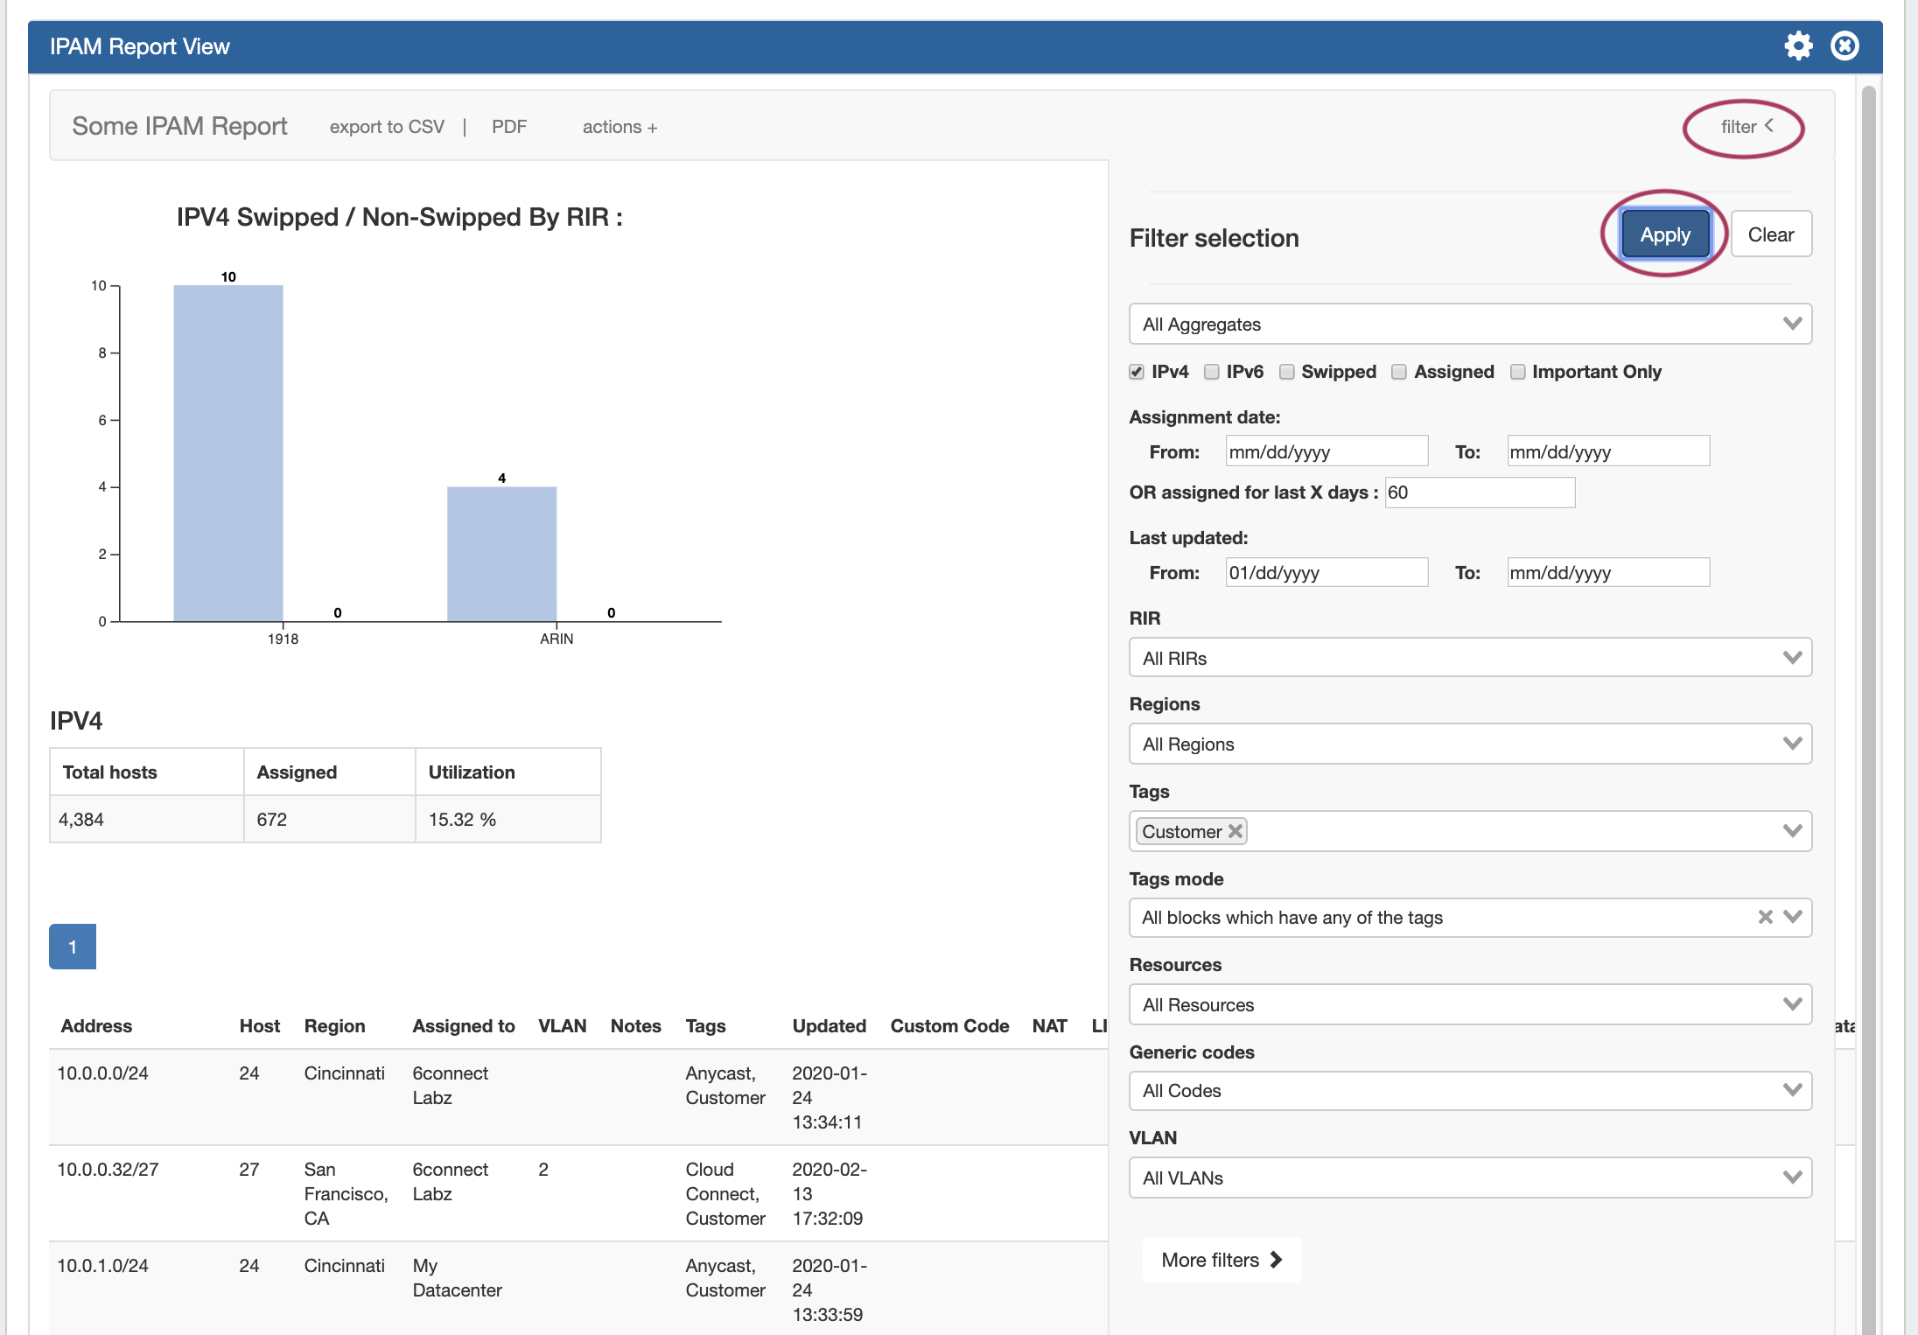Expand the All RIRs dropdown
The width and height of the screenshot is (1918, 1335).
(x=1469, y=658)
